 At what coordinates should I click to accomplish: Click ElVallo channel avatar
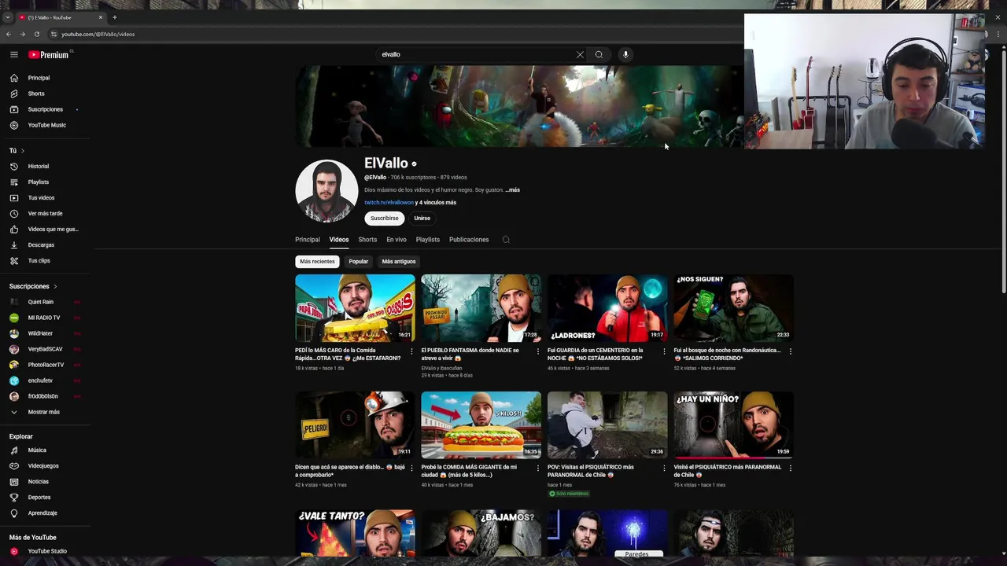coord(326,191)
